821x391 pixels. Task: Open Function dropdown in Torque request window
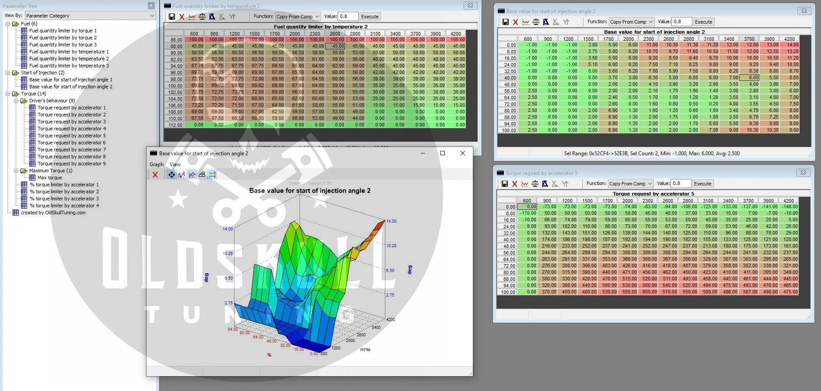pyautogui.click(x=630, y=184)
